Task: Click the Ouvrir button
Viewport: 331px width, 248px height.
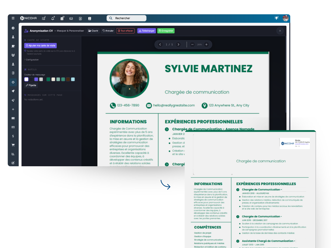Action: (93, 31)
